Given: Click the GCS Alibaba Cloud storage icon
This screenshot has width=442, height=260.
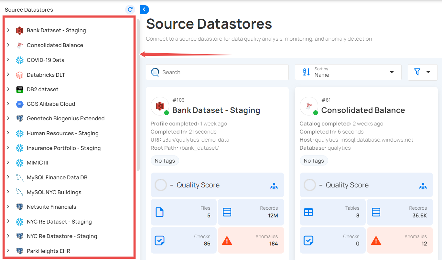Looking at the screenshot, I should click(20, 104).
